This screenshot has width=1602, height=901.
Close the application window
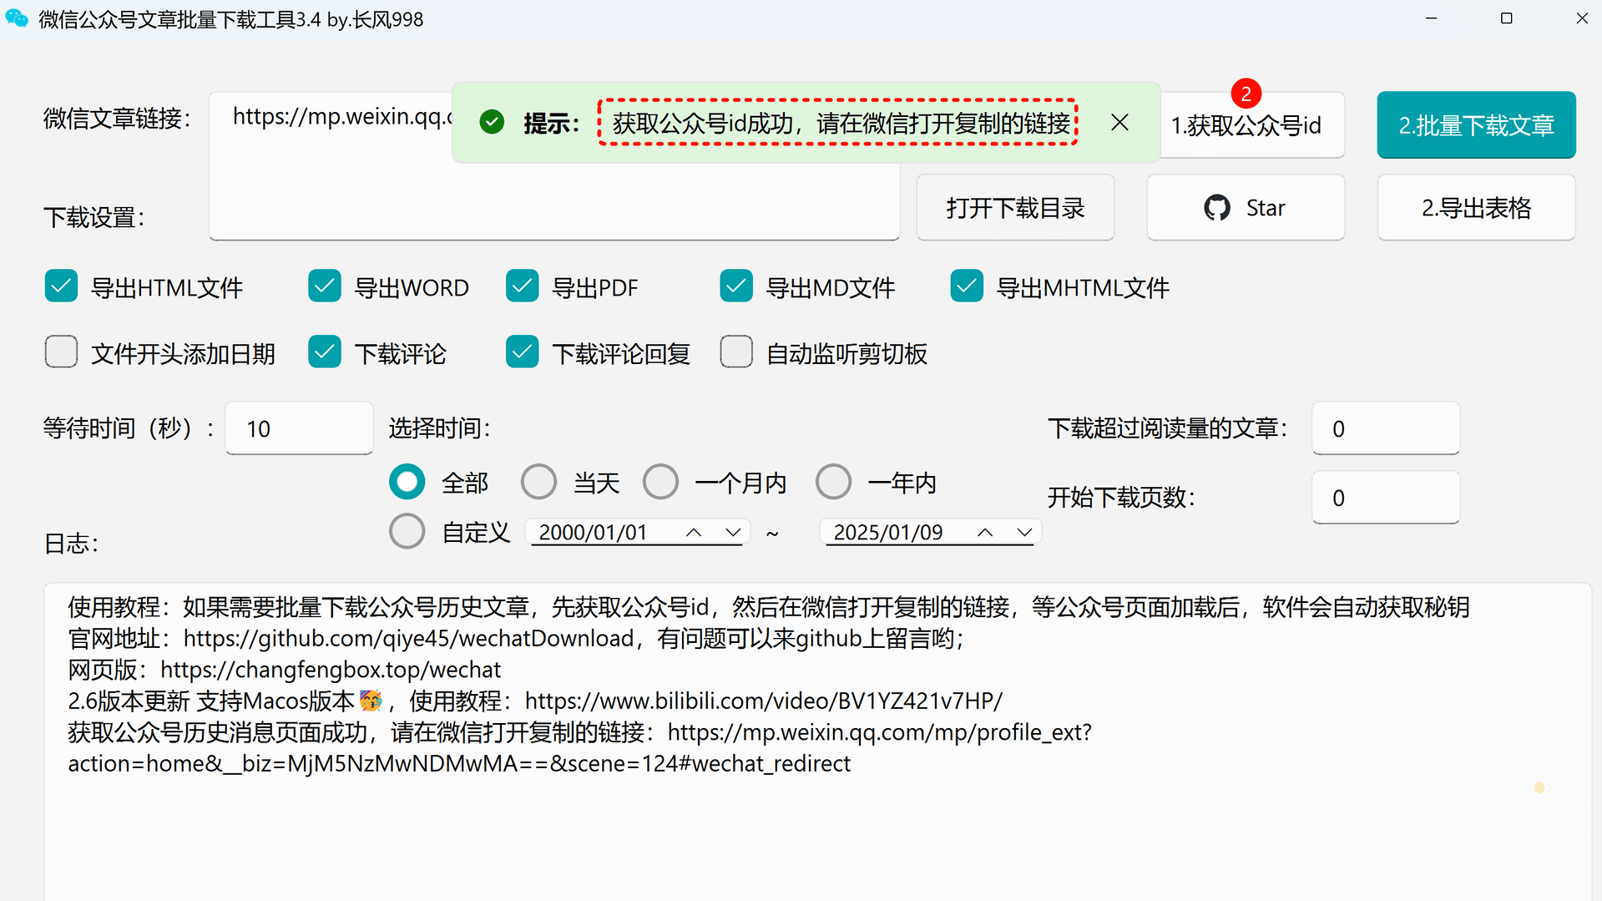point(1581,18)
